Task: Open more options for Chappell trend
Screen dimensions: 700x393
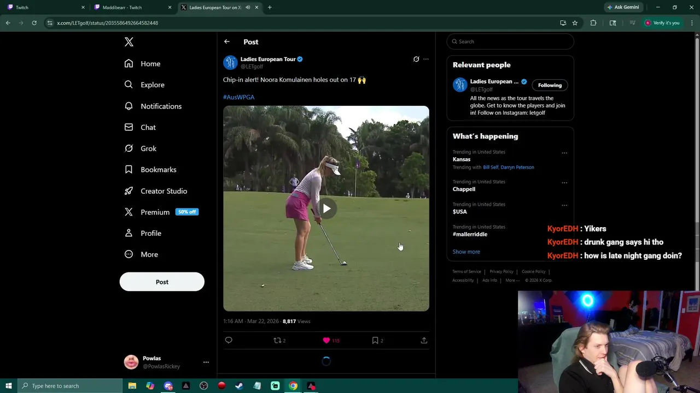Action: 564,183
